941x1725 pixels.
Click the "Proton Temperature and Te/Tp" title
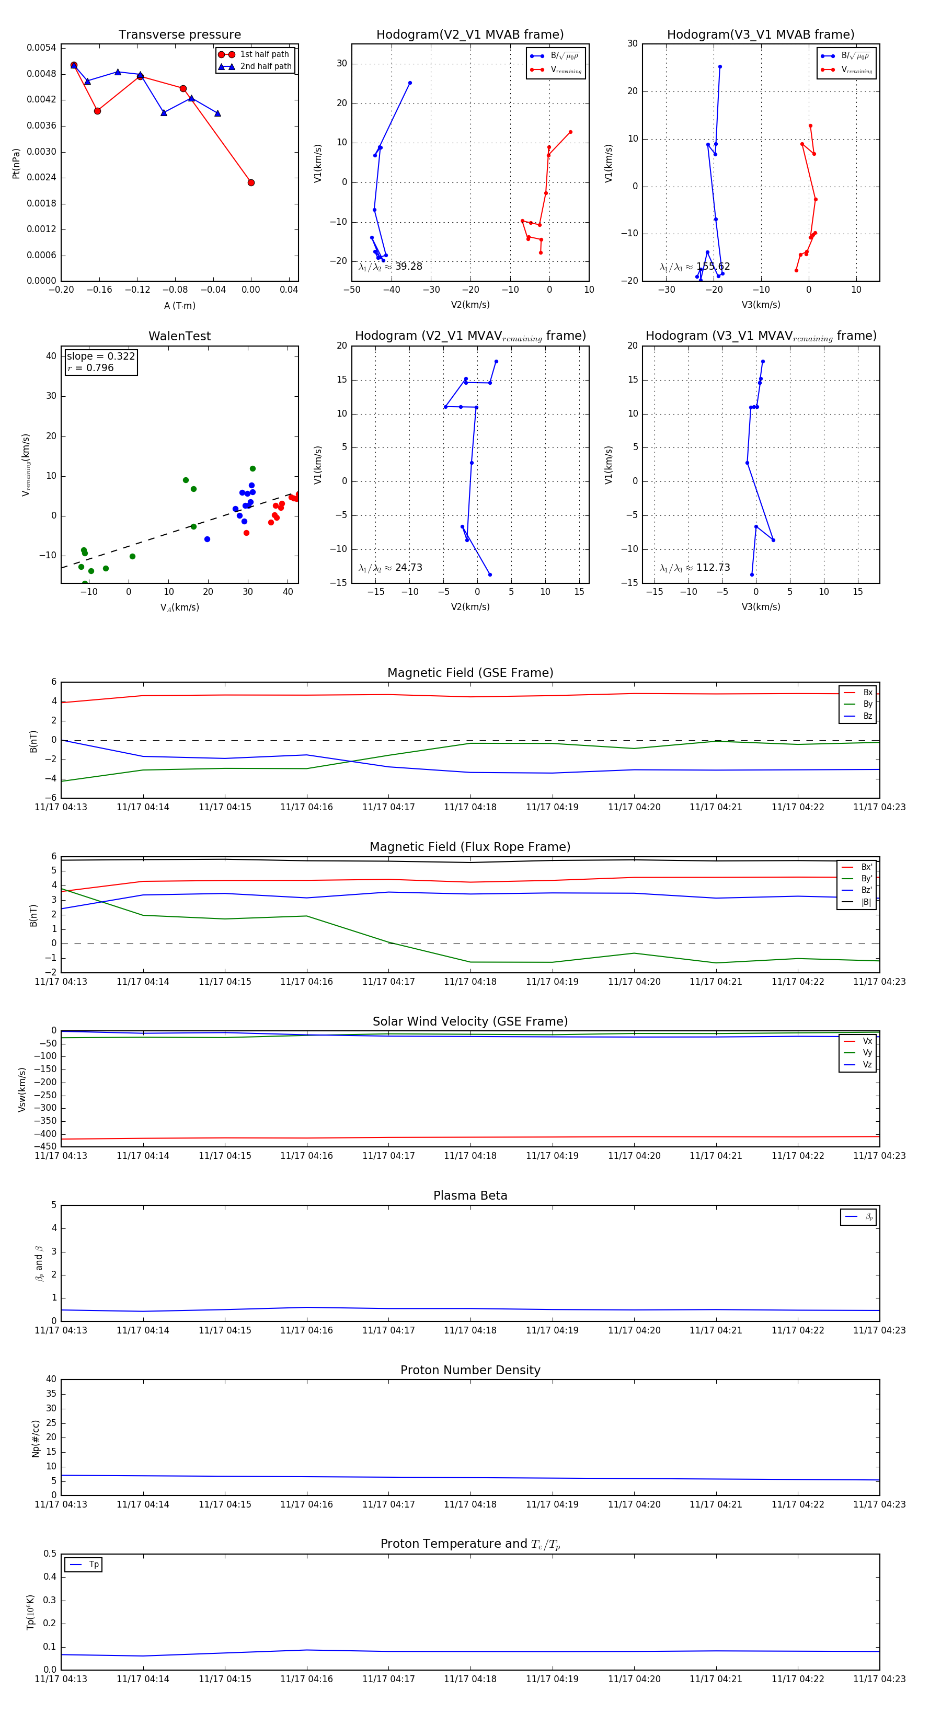470,1544
